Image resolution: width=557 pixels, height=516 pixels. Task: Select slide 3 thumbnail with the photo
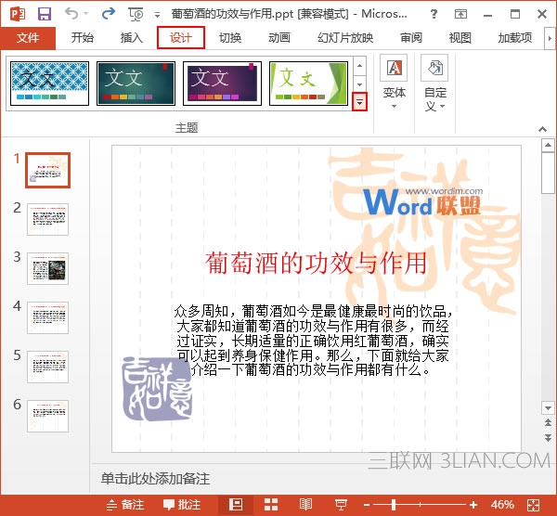pyautogui.click(x=47, y=268)
